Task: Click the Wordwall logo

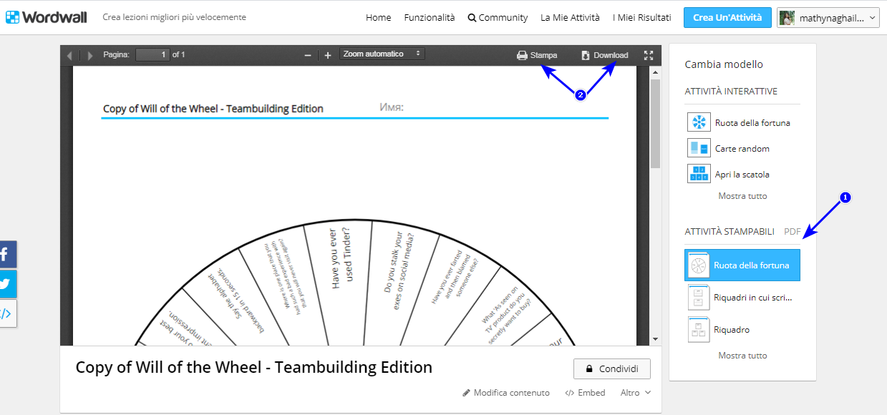Action: 46,16
